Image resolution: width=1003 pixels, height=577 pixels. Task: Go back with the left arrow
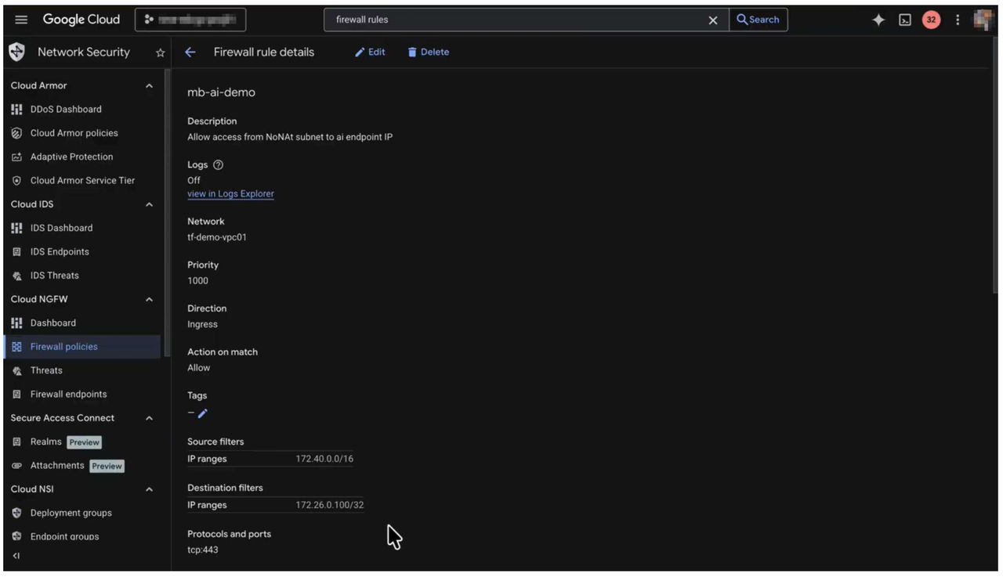click(x=190, y=52)
